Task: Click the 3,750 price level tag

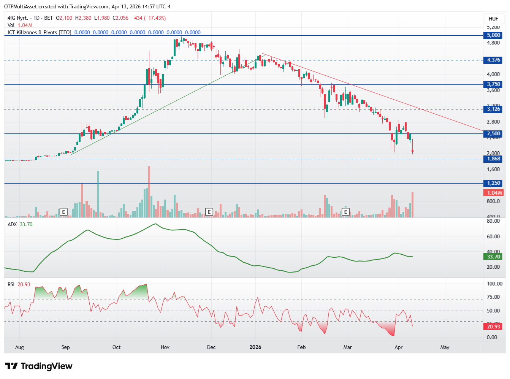Action: pyautogui.click(x=493, y=84)
